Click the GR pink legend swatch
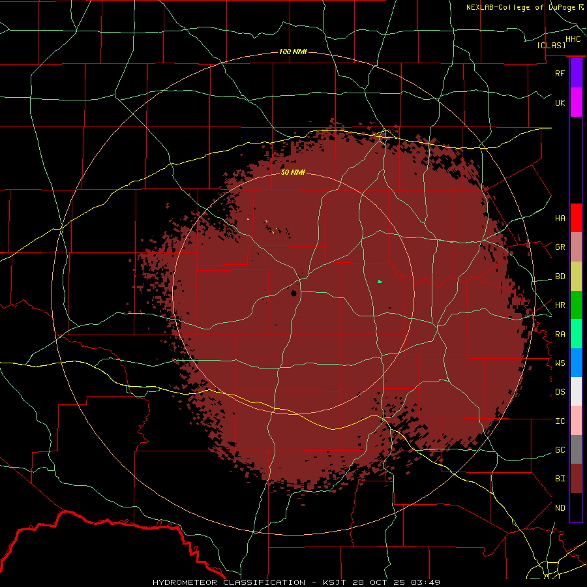This screenshot has width=587, height=587. click(576, 247)
